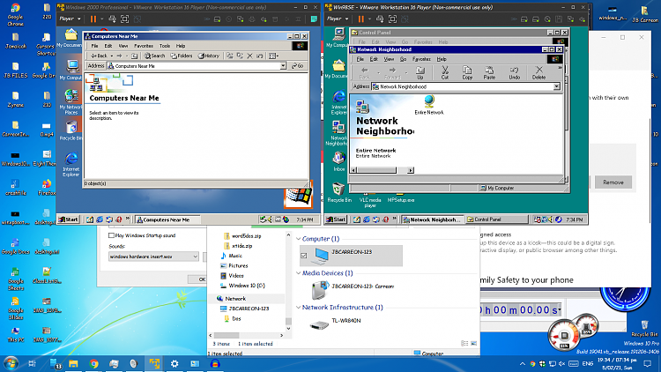This screenshot has width=661, height=372.
Task: Open Search in Computers Near Me window
Action: (155, 56)
